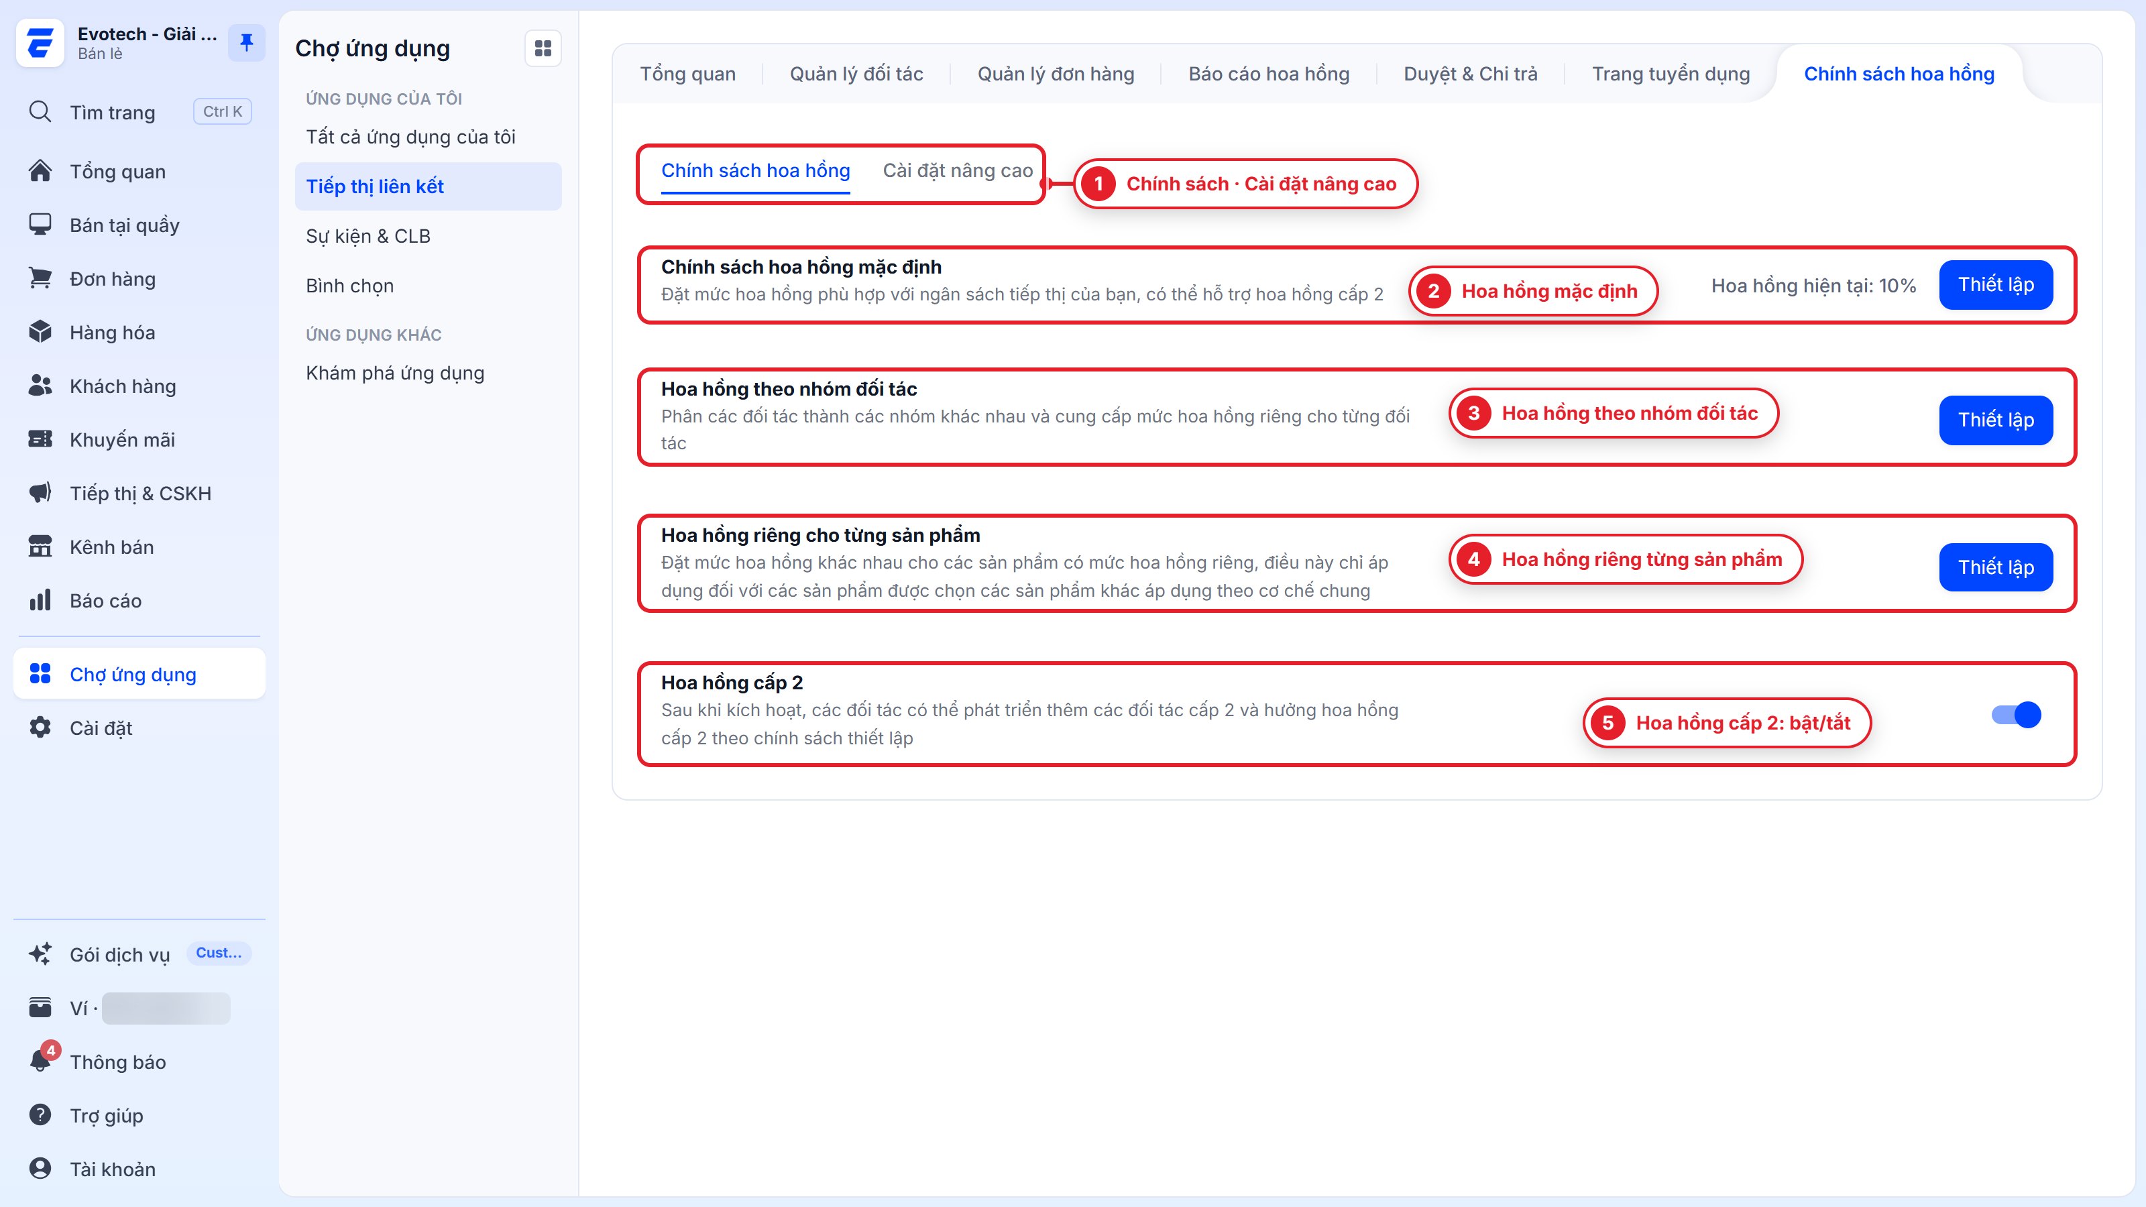Open the app grid icon beside Chợ ứng dụng

pyautogui.click(x=543, y=48)
